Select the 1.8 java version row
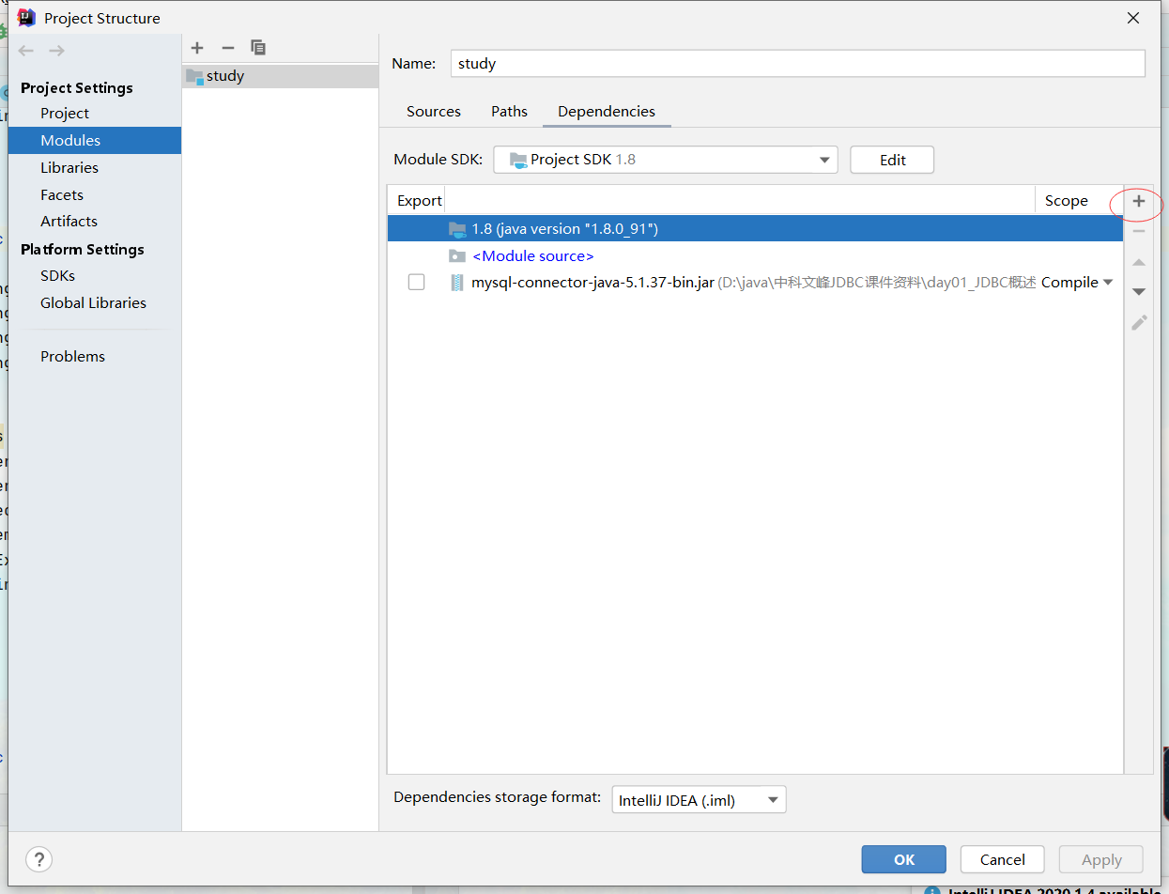This screenshot has width=1169, height=894. pos(755,228)
